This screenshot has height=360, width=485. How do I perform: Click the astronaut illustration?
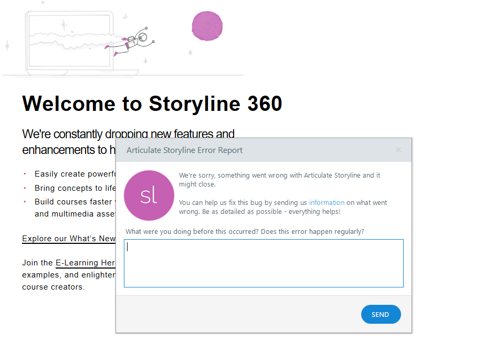[131, 42]
